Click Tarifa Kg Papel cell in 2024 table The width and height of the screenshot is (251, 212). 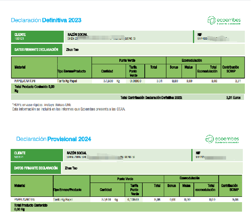tap(63, 199)
